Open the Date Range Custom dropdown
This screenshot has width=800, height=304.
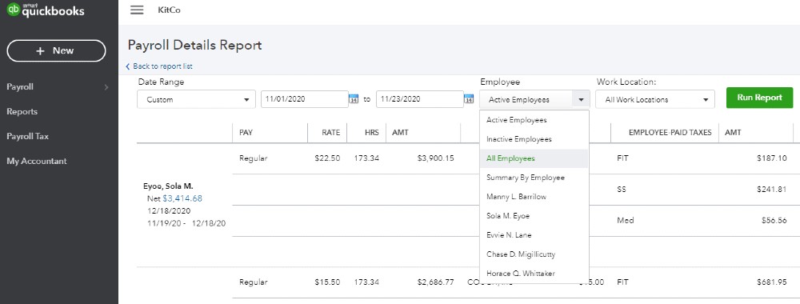click(x=197, y=99)
